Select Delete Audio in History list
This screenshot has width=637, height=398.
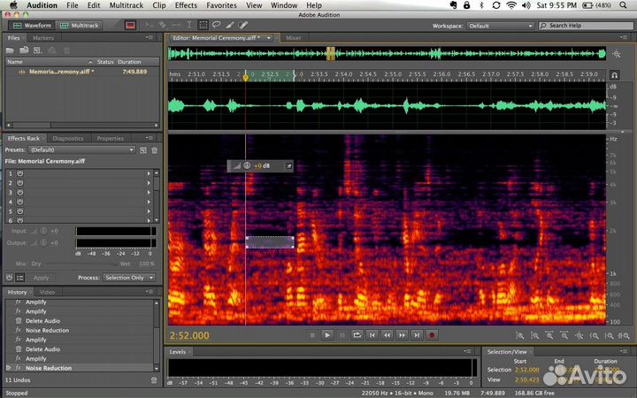pyautogui.click(x=42, y=320)
